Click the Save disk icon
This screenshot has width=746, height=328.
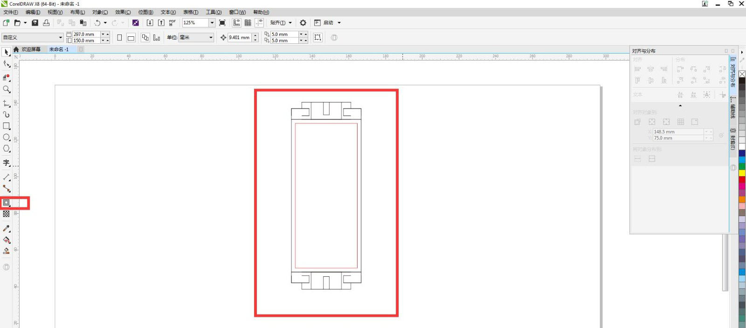tap(35, 23)
